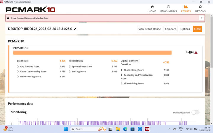Click View Result Online button

(150, 29)
